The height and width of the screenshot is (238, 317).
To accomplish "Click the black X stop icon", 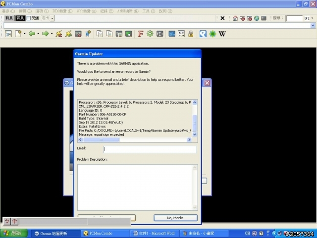I will (x=222, y=18).
